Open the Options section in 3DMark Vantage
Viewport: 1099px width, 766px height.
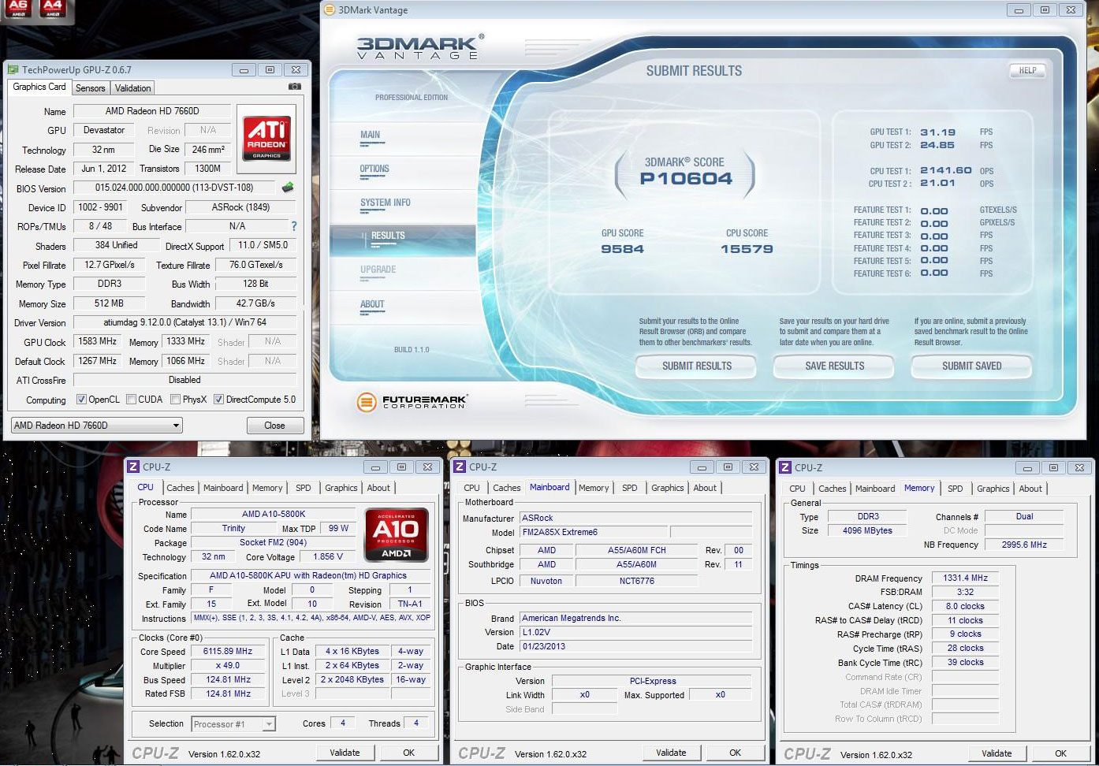pos(374,169)
